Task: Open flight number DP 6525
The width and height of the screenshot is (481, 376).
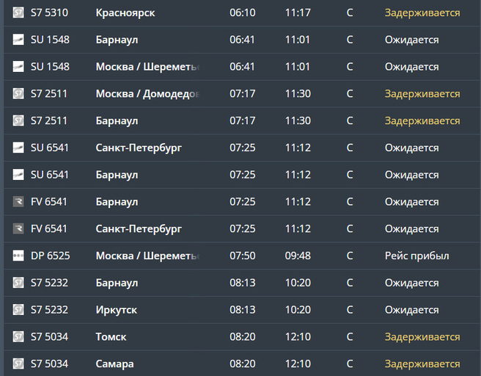Action: pyautogui.click(x=51, y=256)
